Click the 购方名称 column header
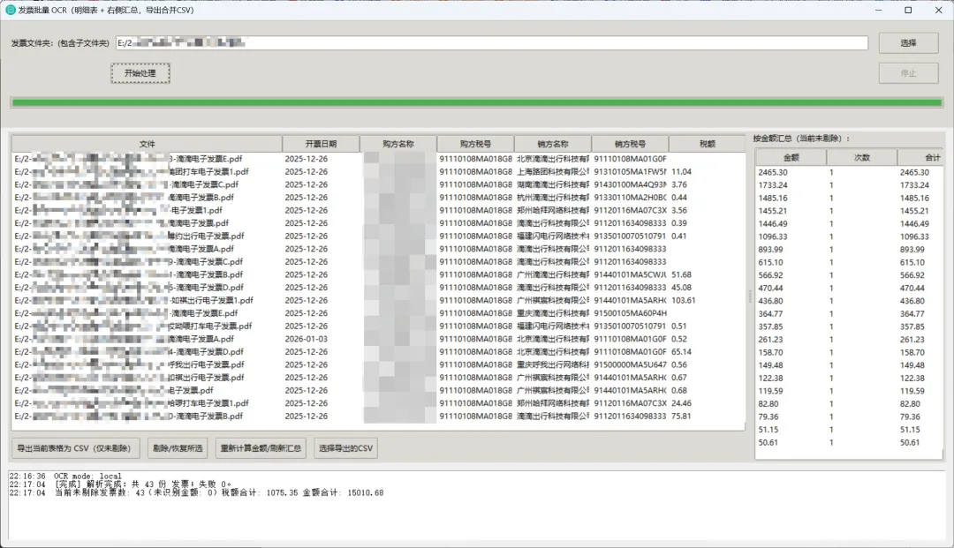The height and width of the screenshot is (548, 954). (397, 144)
